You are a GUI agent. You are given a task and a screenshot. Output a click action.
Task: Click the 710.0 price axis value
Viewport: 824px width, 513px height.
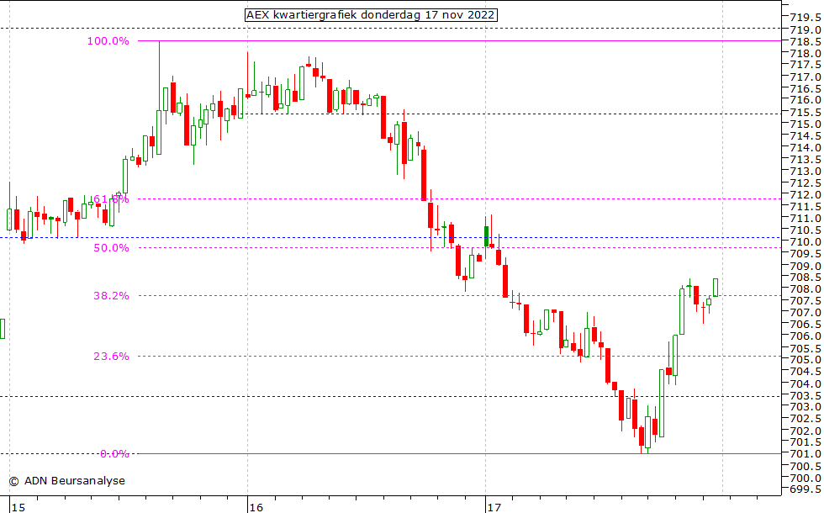[806, 242]
